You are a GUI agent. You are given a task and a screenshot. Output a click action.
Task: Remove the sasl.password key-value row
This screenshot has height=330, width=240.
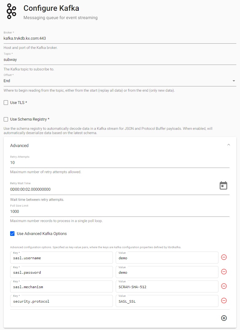[x=224, y=272]
